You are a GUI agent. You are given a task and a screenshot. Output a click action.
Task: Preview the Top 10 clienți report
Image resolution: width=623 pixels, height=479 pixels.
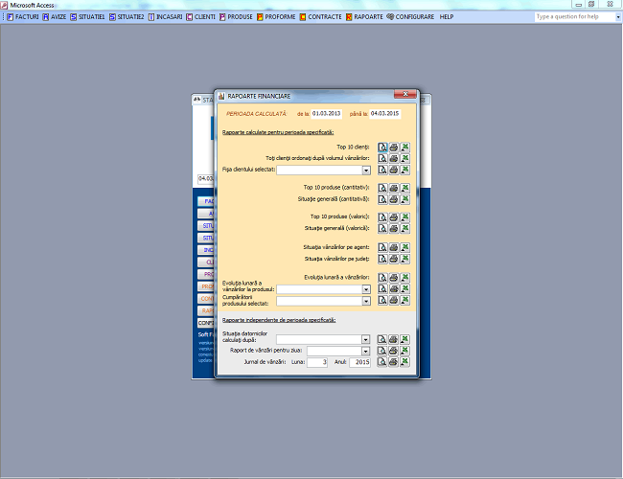click(382, 148)
